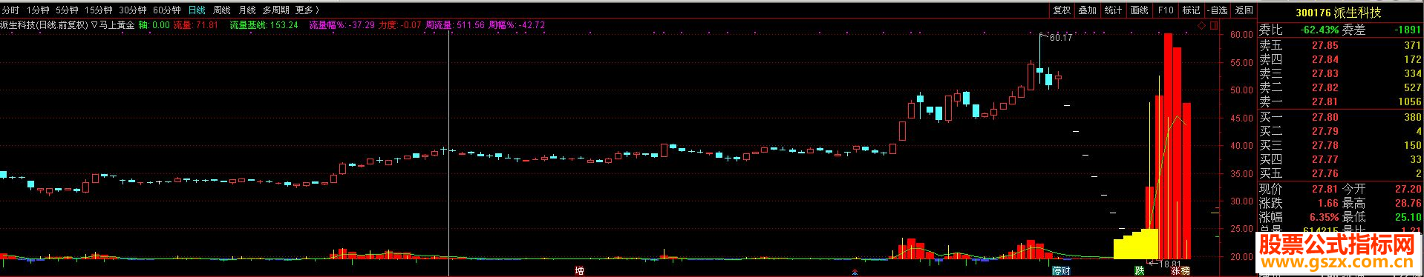Image resolution: width=1424 pixels, height=277 pixels.
Task: Switch to the 分时 intraday chart tab
Action: (10, 10)
